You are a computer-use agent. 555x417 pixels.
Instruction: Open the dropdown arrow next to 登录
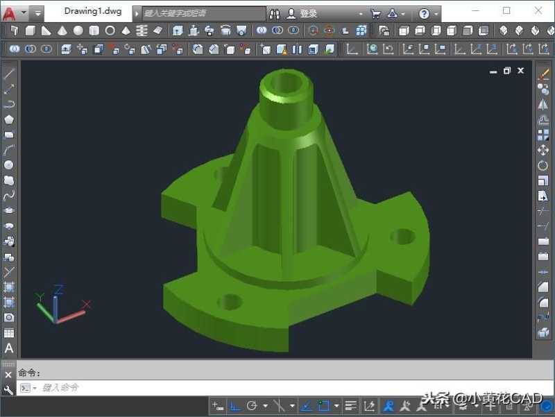(361, 12)
